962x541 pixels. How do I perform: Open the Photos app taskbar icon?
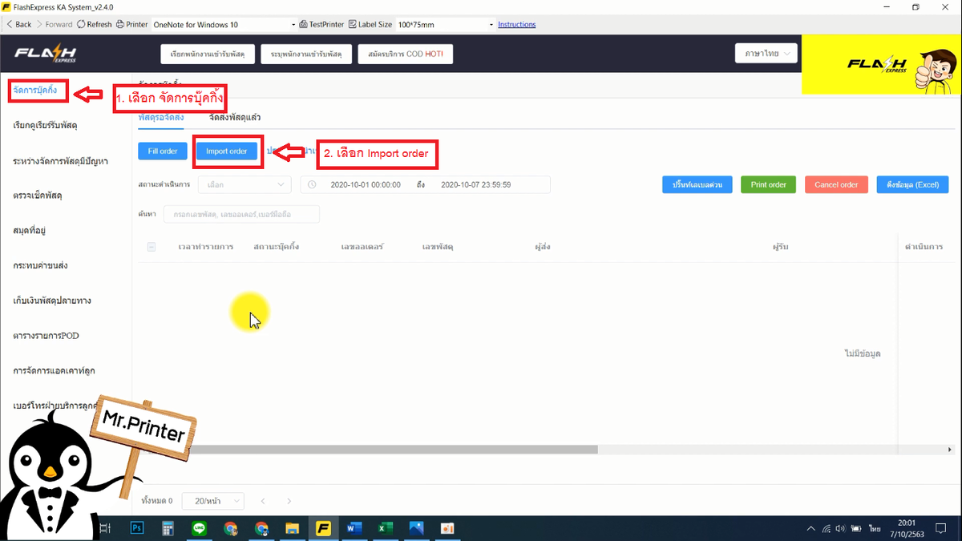[416, 528]
